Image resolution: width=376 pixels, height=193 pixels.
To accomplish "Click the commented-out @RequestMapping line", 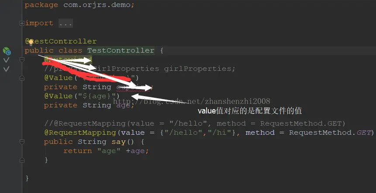I will point(195,123).
